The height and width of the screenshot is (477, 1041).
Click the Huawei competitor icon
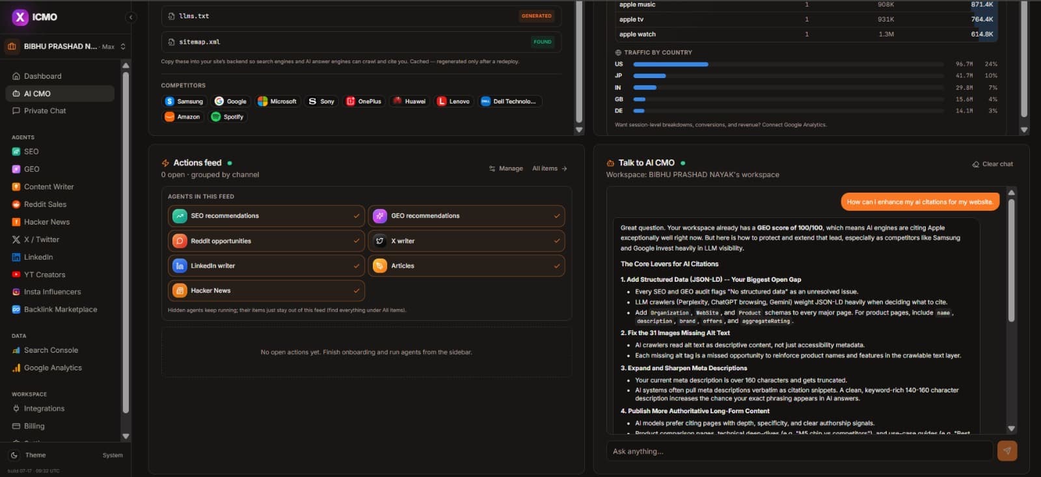click(398, 102)
